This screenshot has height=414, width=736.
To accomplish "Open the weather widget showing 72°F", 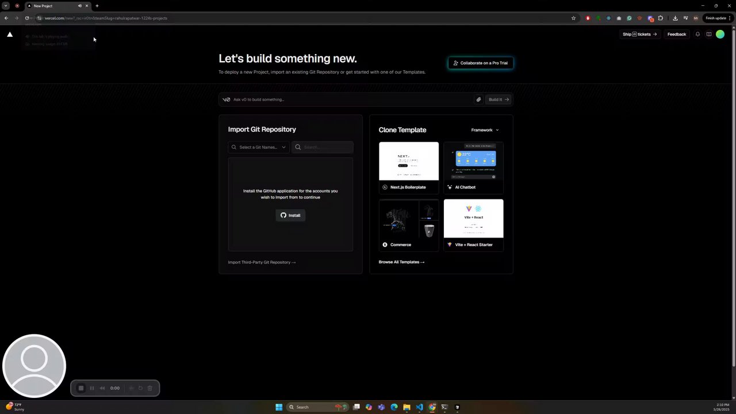I will [15, 407].
